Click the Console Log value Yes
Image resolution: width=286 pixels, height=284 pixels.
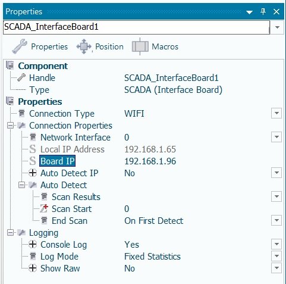coord(131,245)
